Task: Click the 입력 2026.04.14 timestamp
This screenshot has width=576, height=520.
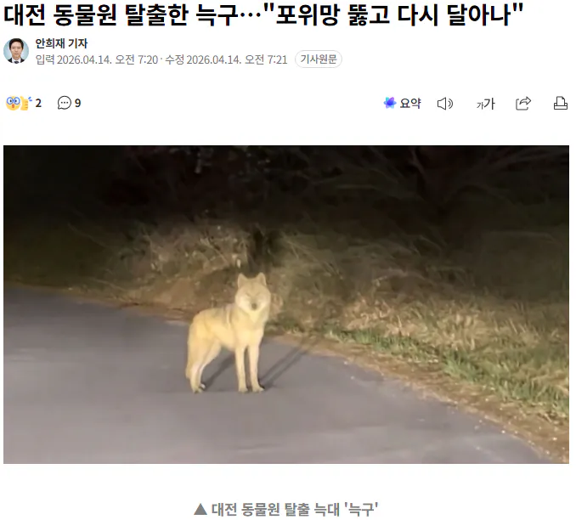Action: click(x=97, y=59)
